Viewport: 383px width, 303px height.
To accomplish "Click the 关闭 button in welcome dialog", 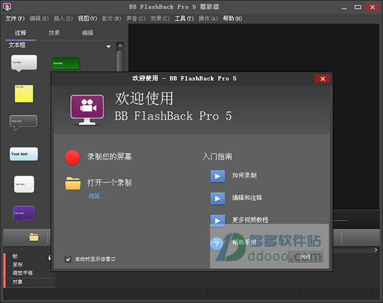I will coord(306,257).
